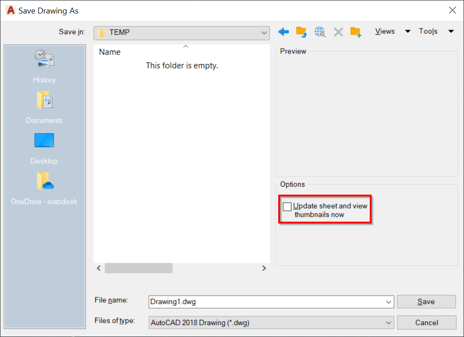Open the Save in dropdown
Screen dimensions: 464x337
264,32
